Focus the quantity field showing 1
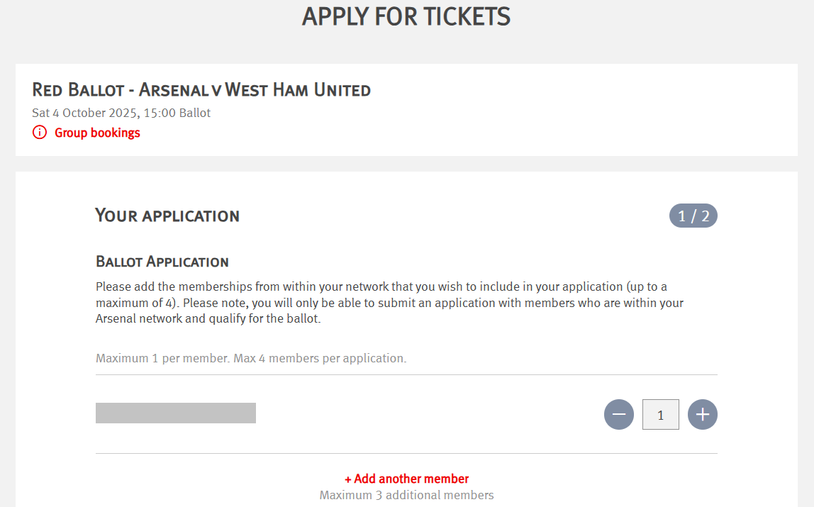 (x=660, y=415)
